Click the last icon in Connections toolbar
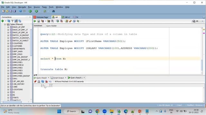This screenshot has height=115, width=206. point(20,21)
